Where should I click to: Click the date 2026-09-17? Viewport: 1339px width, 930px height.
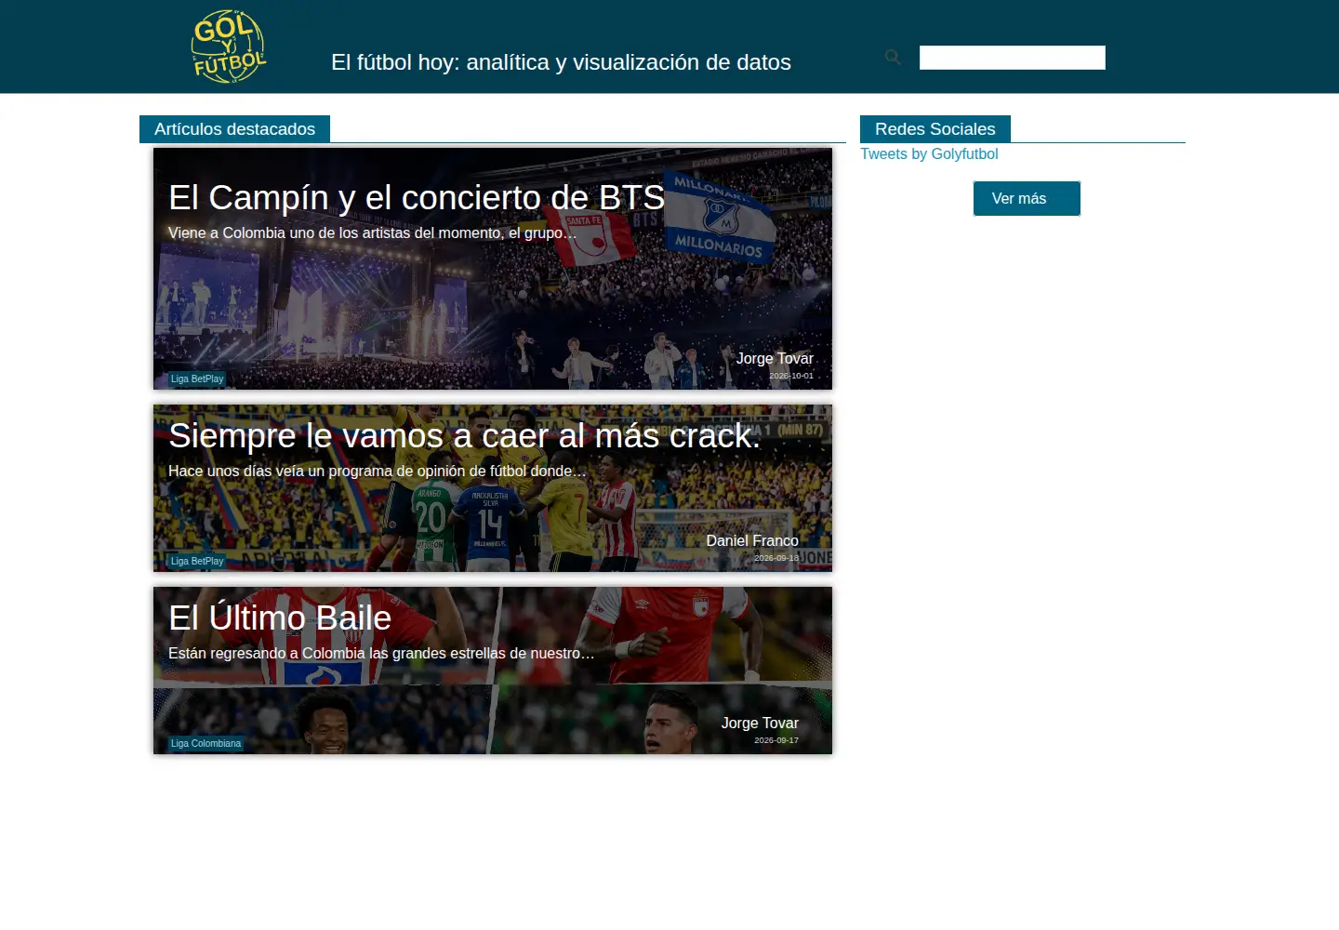click(776, 740)
